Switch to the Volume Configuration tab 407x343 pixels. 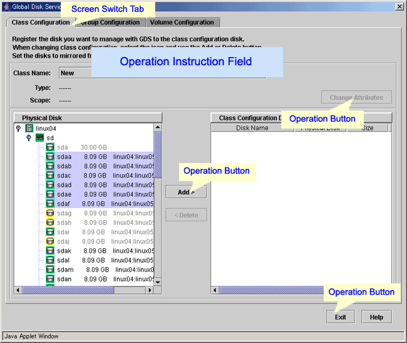click(x=182, y=23)
